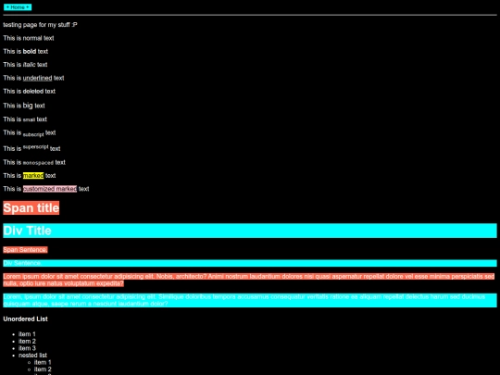Click 'This is normal text' line
Viewport: 500px width, 375px height.
pyautogui.click(x=29, y=38)
